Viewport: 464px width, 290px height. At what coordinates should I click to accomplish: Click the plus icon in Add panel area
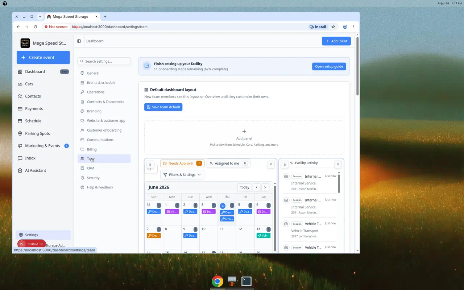click(x=244, y=131)
